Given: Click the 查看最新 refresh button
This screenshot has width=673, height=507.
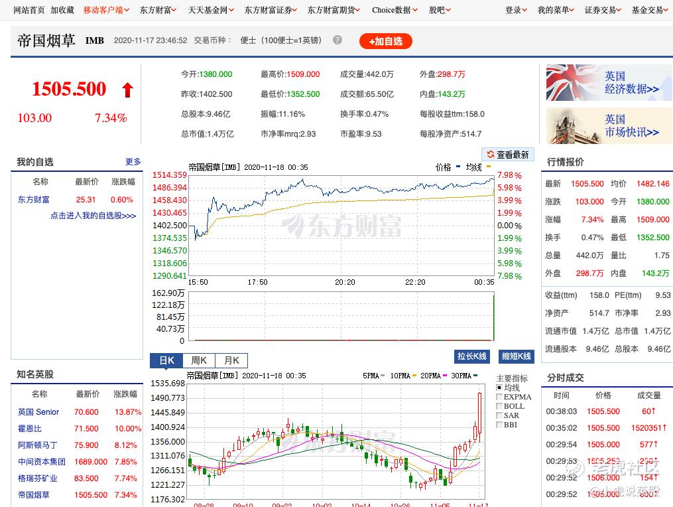Looking at the screenshot, I should click(508, 154).
